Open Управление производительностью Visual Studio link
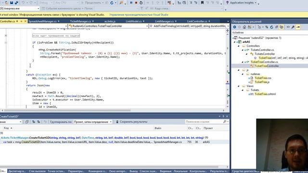Viewport: 308px width, 173px height. pyautogui.click(x=139, y=15)
